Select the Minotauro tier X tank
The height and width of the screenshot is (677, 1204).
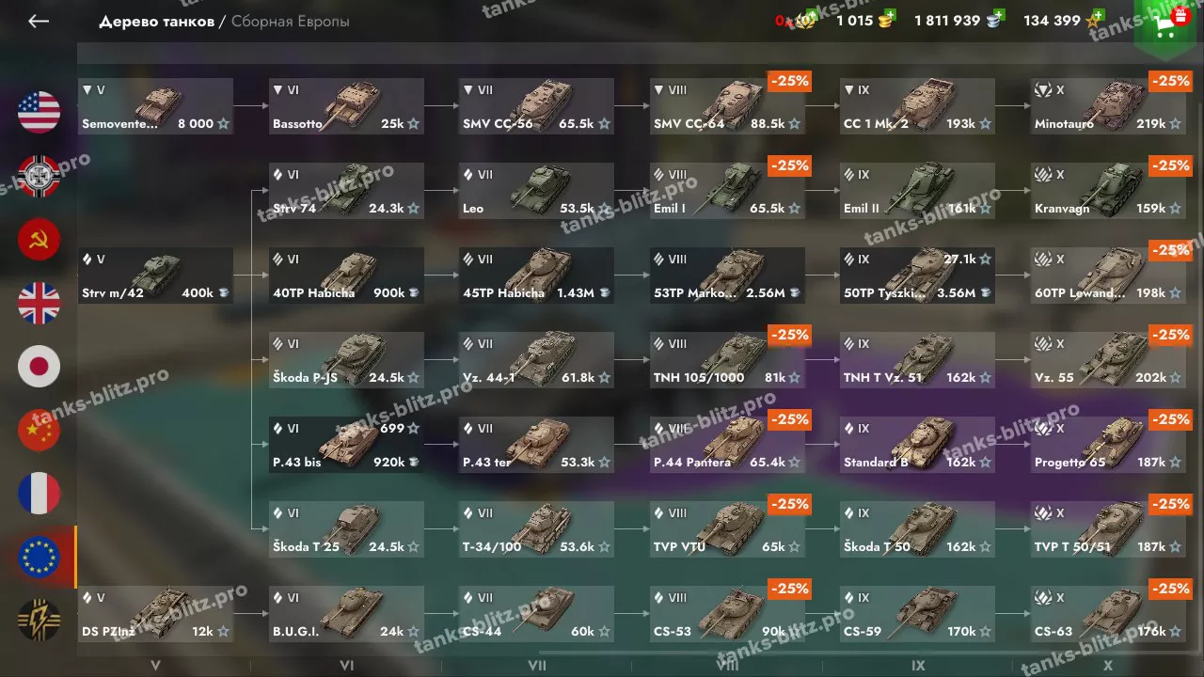point(1108,106)
